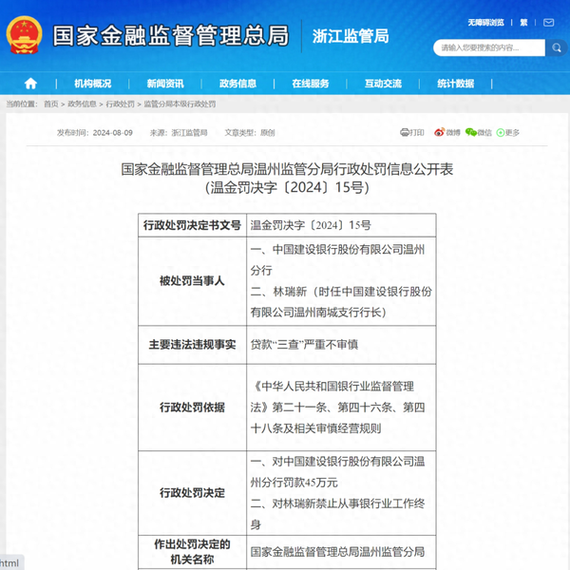The height and width of the screenshot is (570, 570).
Task: Click table cell 主要违法违规事实
Action: (x=192, y=345)
